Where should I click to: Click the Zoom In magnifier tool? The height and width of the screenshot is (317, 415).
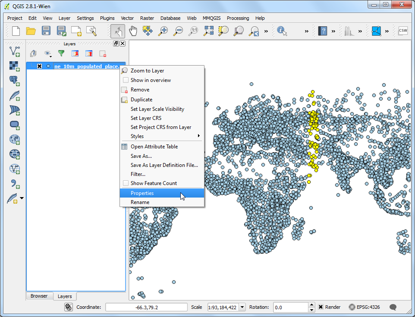click(163, 31)
